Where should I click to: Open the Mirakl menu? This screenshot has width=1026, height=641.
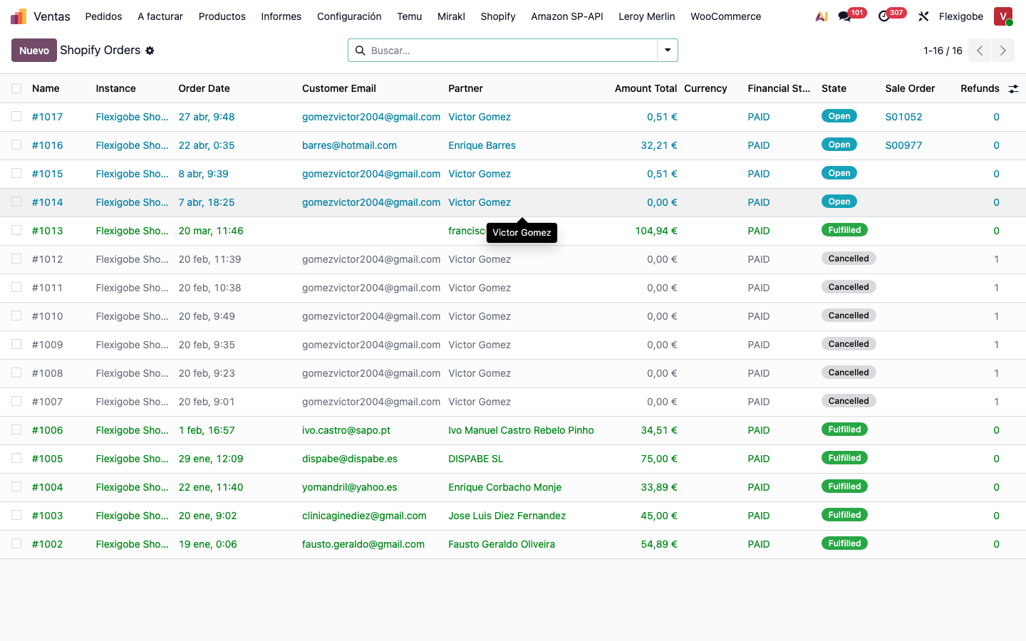pos(451,16)
